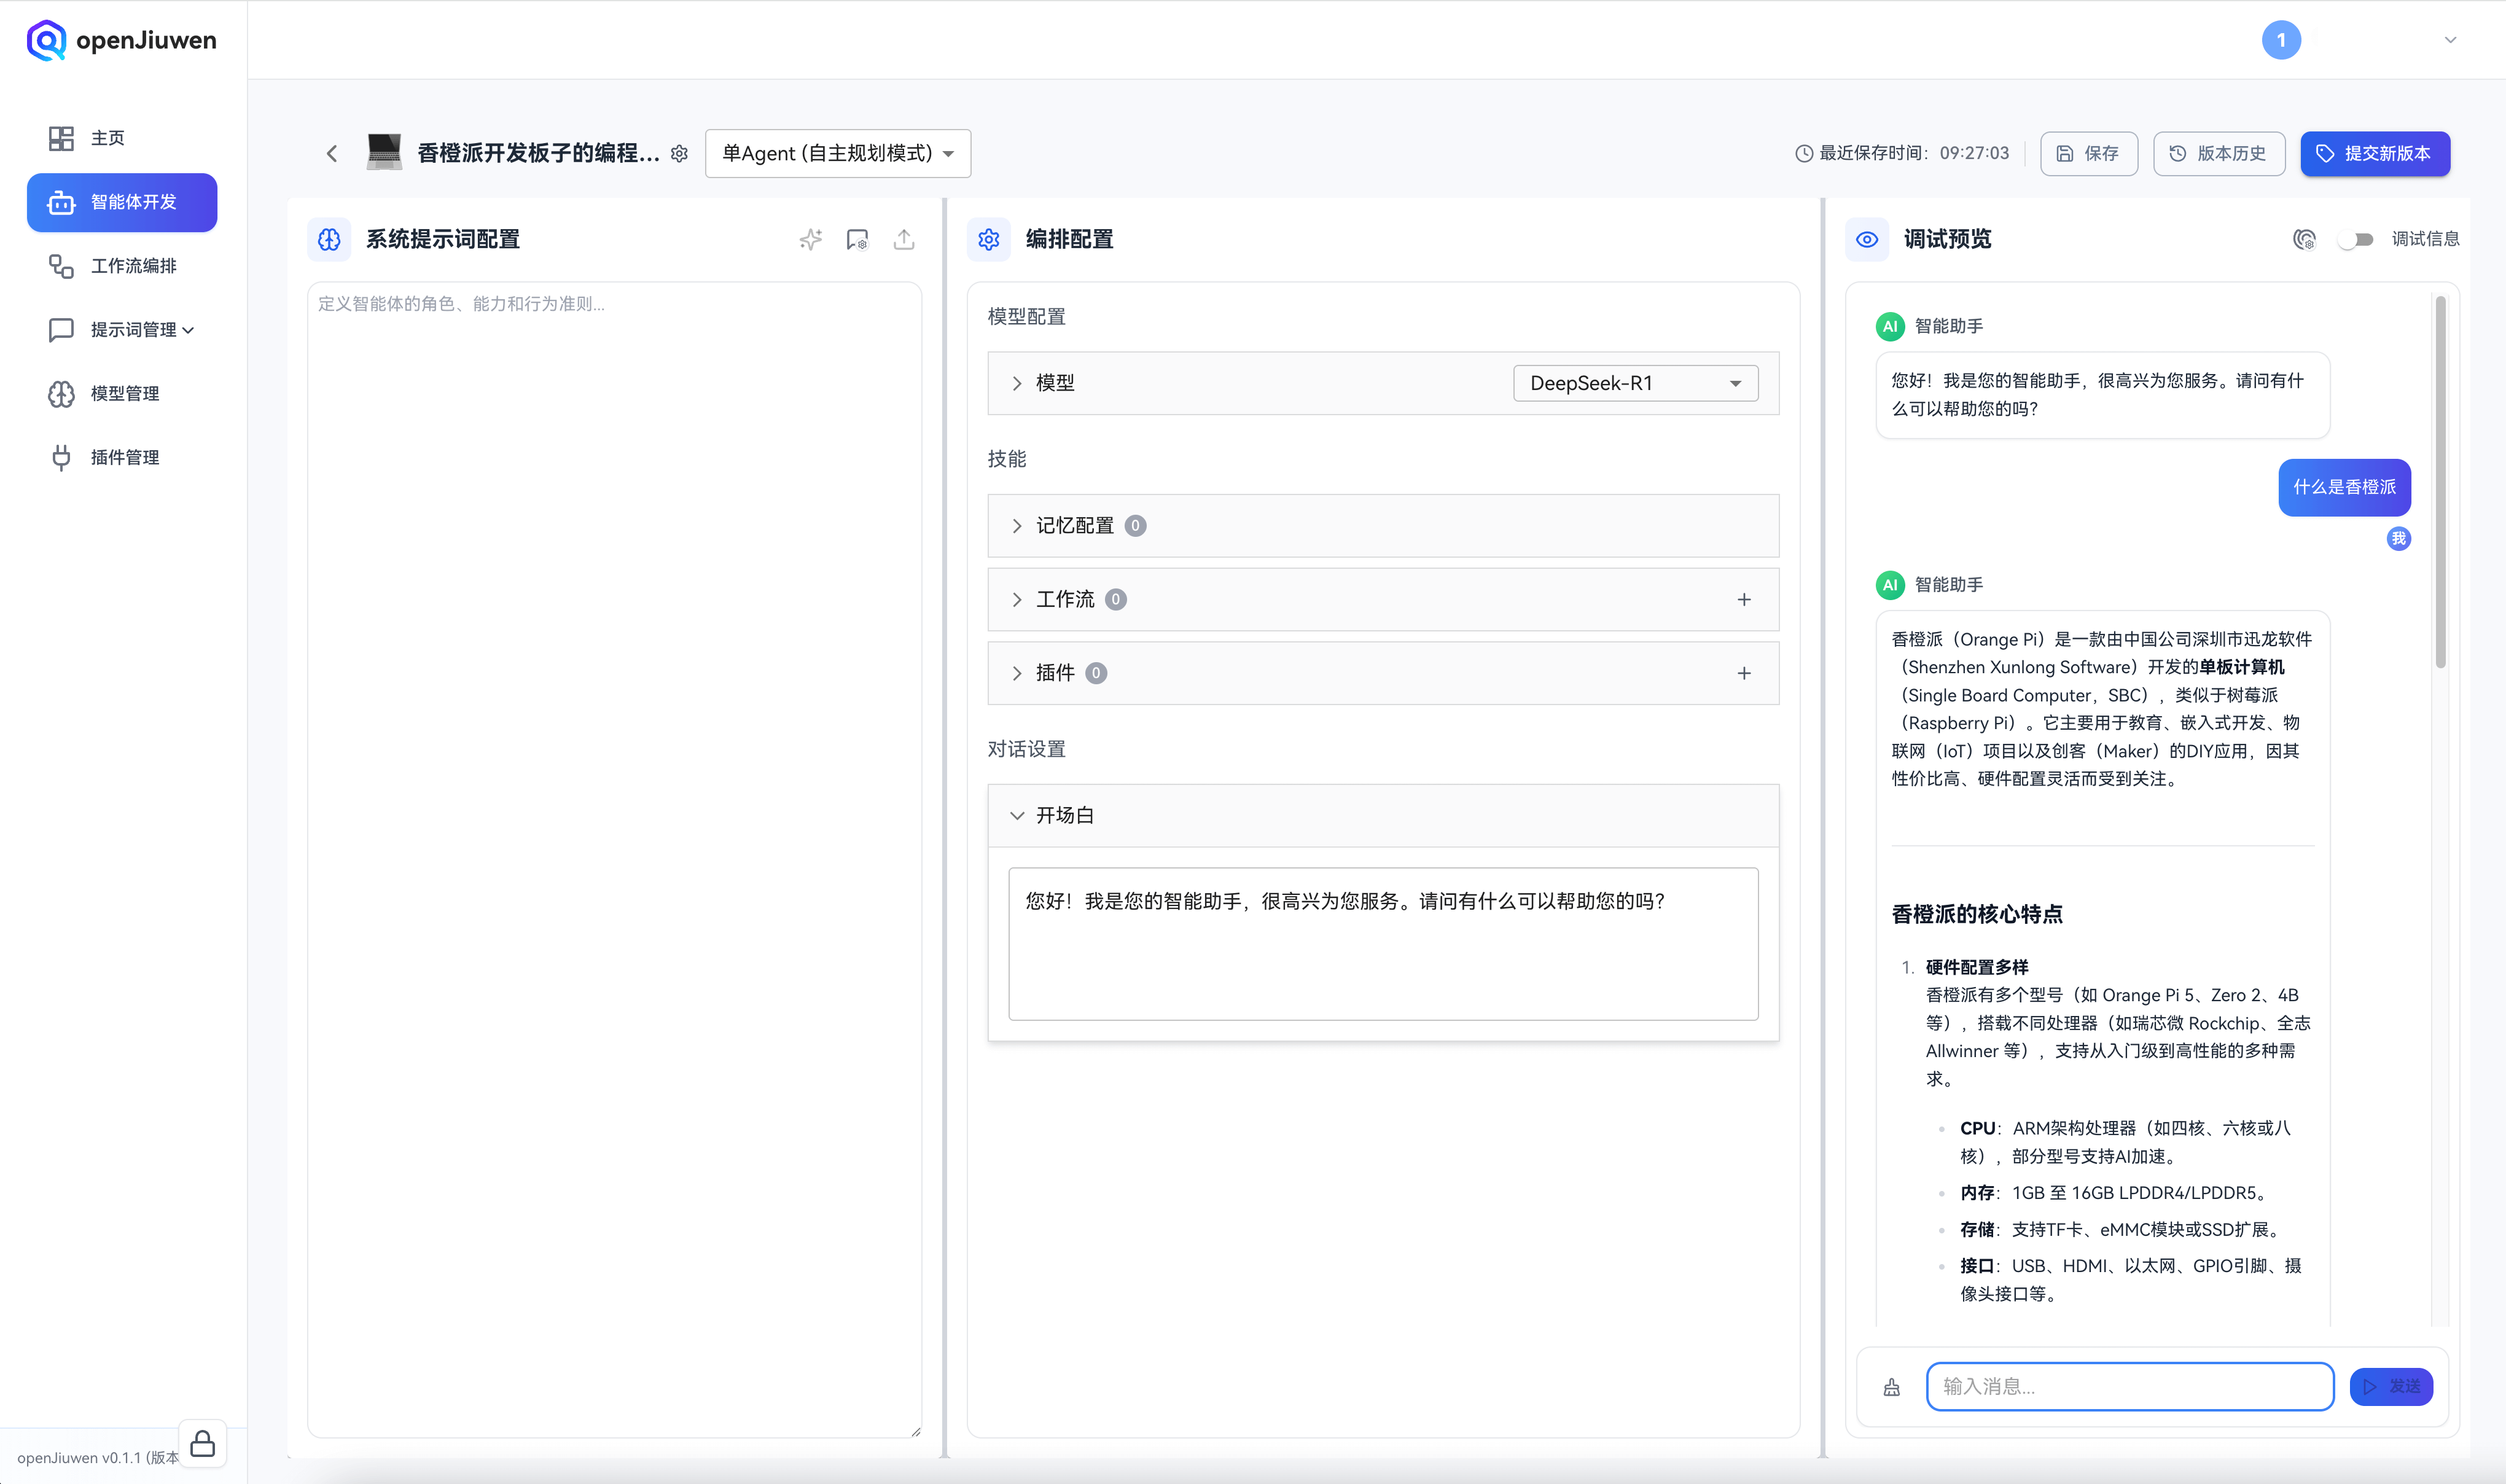The image size is (2506, 1484).
Task: Add a plugin with the plus icon
Action: point(1744,674)
